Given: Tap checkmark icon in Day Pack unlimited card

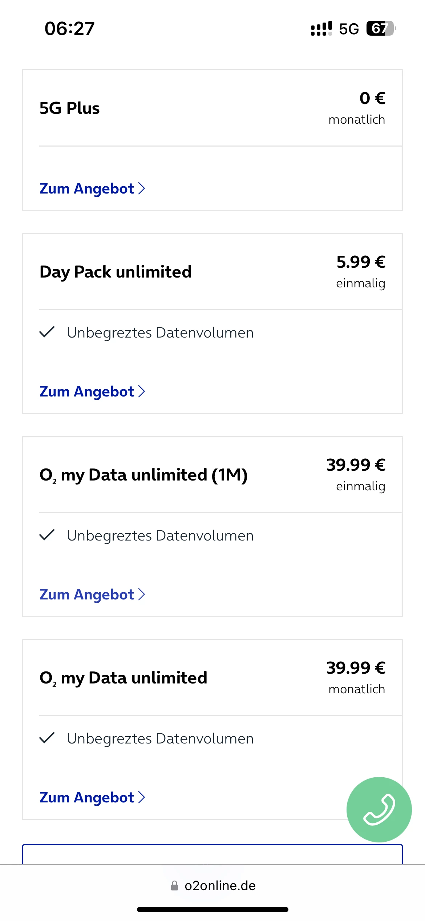Looking at the screenshot, I should tap(47, 332).
